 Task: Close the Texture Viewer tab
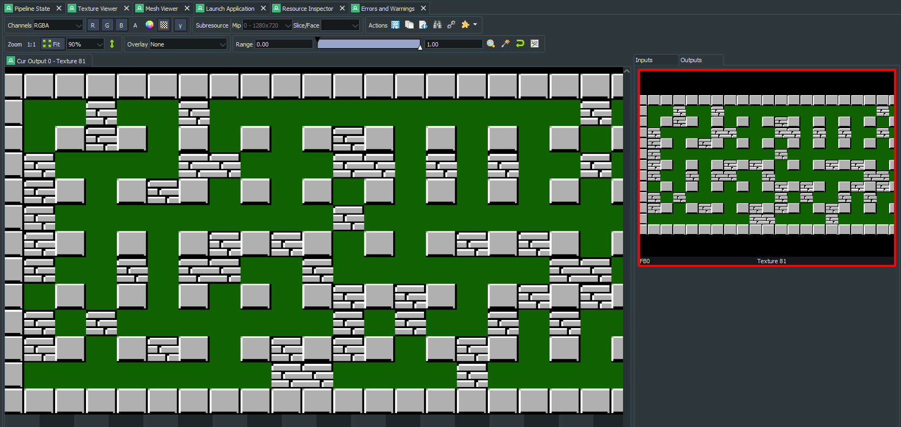[x=126, y=9]
